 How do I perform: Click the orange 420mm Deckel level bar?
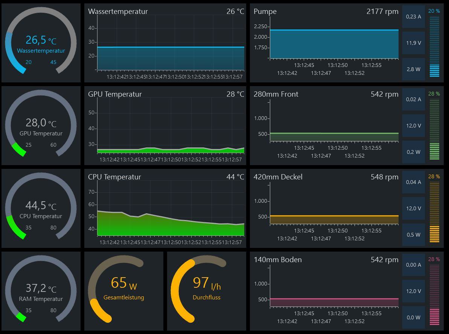coord(434,212)
